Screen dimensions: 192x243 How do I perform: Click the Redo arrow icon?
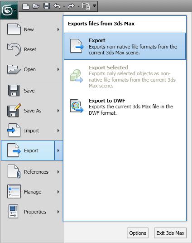[x=71, y=6]
